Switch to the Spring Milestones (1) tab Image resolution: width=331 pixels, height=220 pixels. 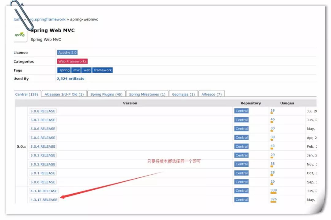click(x=147, y=94)
